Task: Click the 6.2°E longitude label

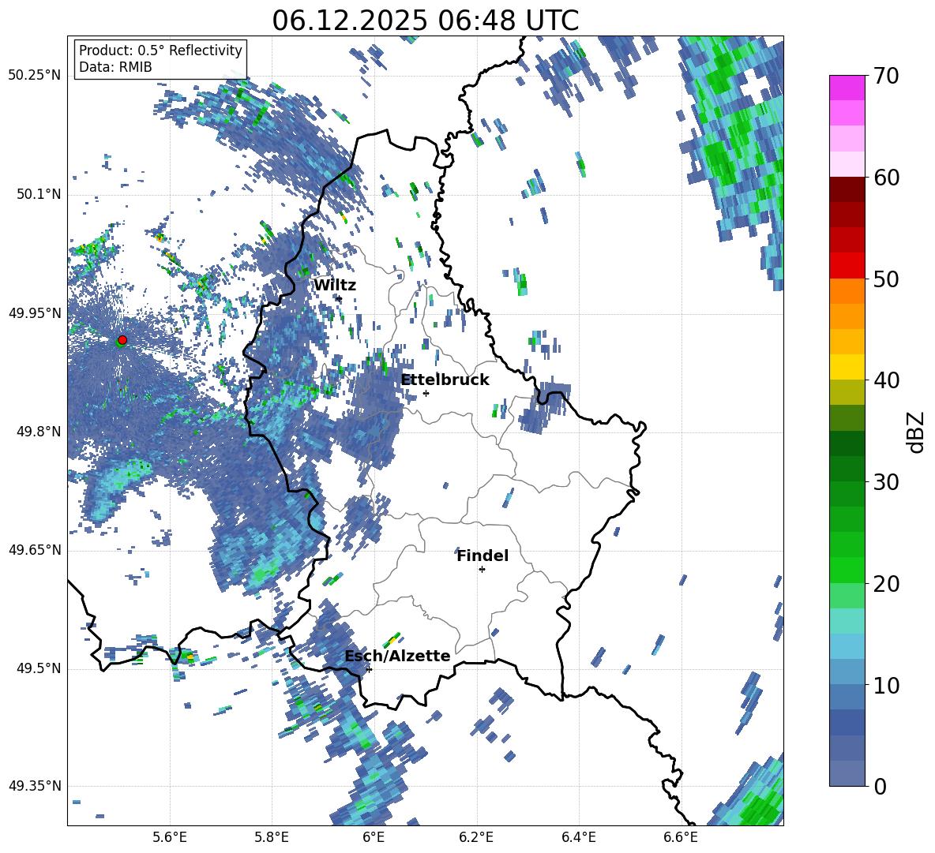Action: click(476, 837)
